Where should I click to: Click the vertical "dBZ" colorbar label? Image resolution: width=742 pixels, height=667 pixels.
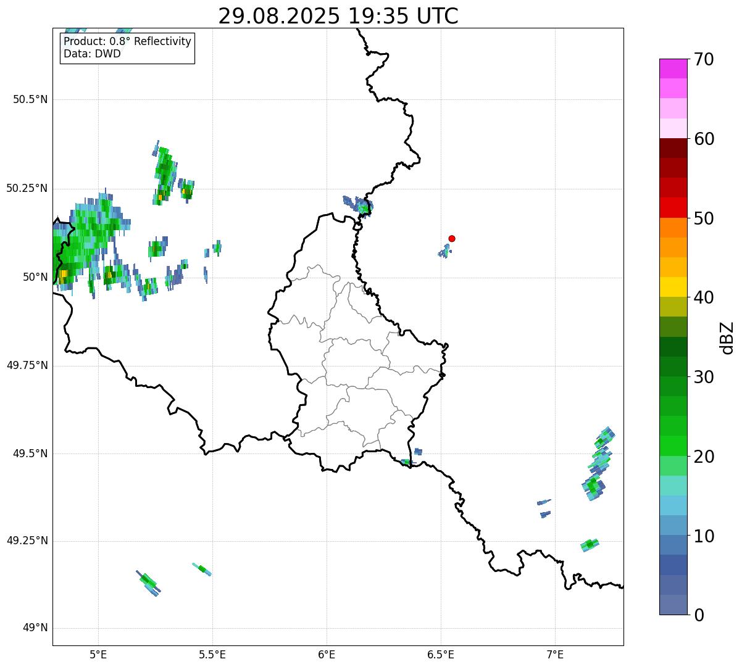727,337
